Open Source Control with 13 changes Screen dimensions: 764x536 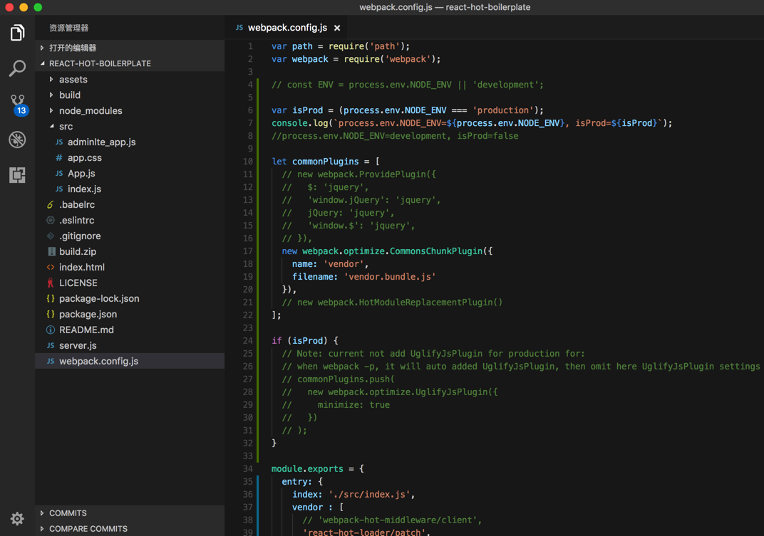17,103
